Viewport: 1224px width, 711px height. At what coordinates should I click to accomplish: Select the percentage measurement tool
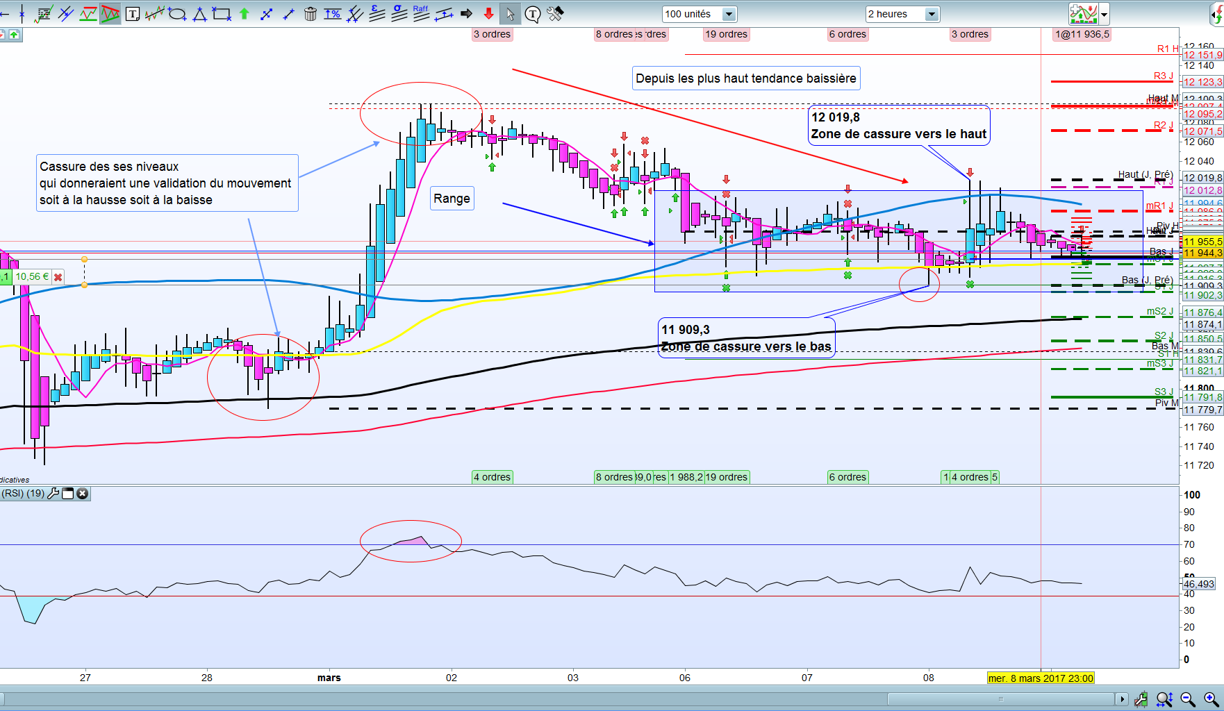click(333, 13)
